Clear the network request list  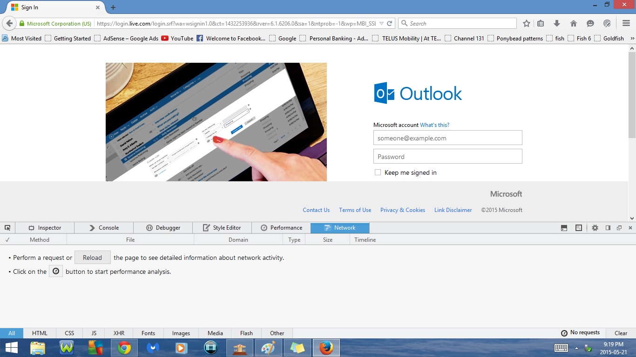pyautogui.click(x=621, y=333)
